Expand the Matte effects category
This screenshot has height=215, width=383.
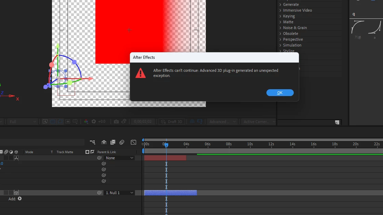point(280,22)
